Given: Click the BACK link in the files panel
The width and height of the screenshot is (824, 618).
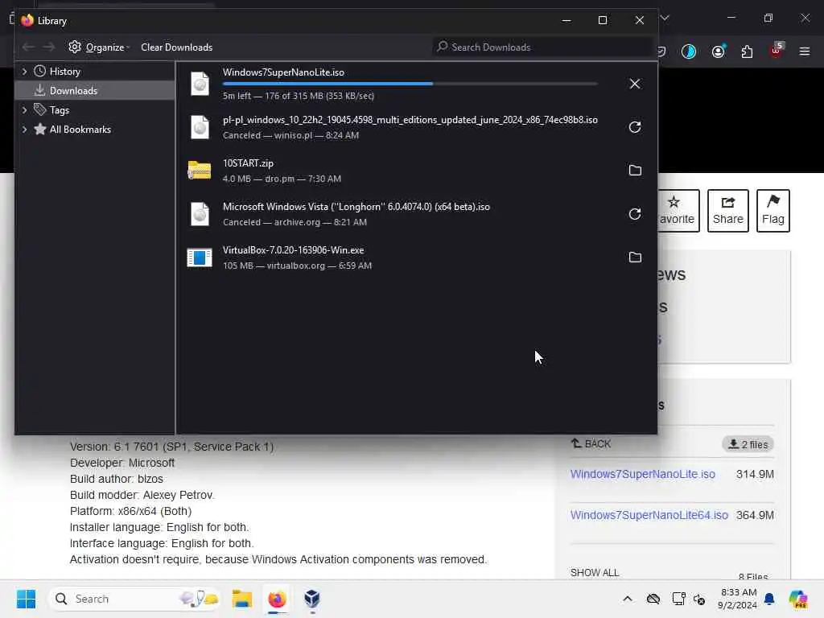Looking at the screenshot, I should click(591, 444).
